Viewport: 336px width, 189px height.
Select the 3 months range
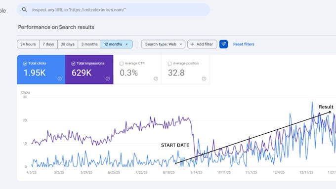89,44
